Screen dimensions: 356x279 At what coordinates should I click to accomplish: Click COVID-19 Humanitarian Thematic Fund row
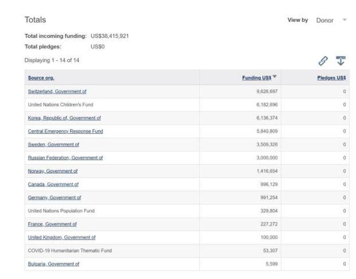click(70, 251)
